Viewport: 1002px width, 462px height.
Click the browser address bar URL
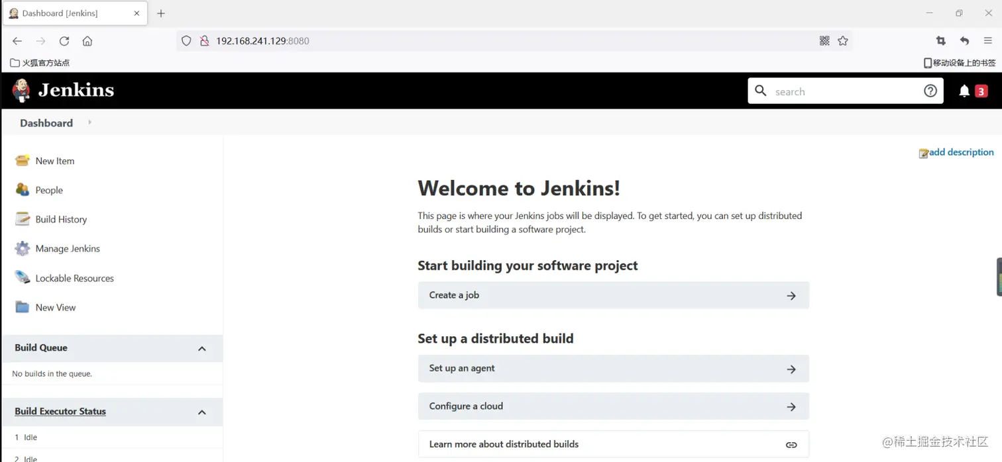click(262, 41)
